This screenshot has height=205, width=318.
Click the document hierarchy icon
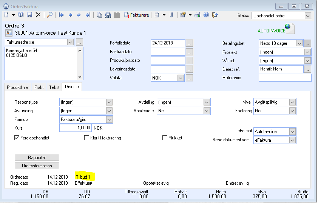coord(108,15)
